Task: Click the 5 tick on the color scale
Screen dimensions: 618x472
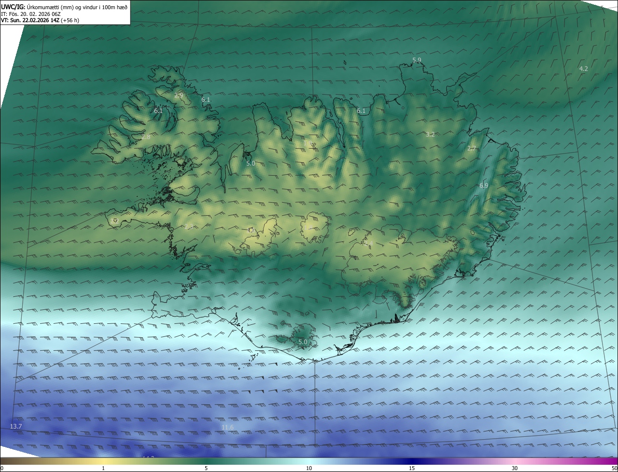Action: (206, 468)
